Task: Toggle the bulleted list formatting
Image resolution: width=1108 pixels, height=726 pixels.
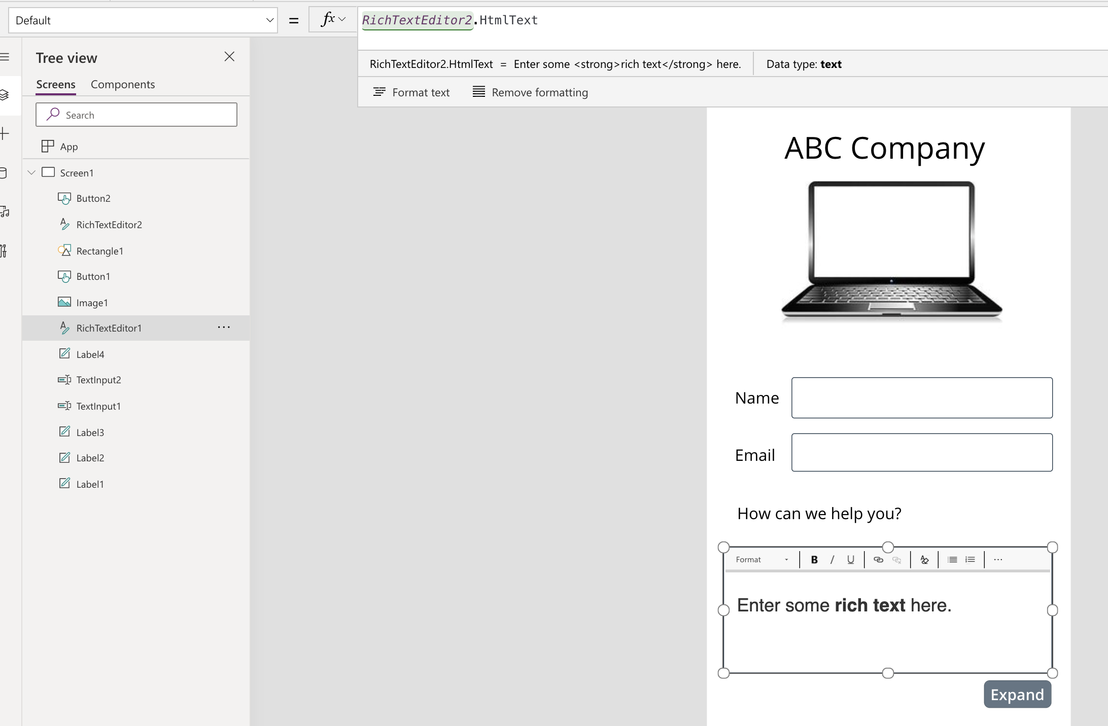Action: [952, 560]
